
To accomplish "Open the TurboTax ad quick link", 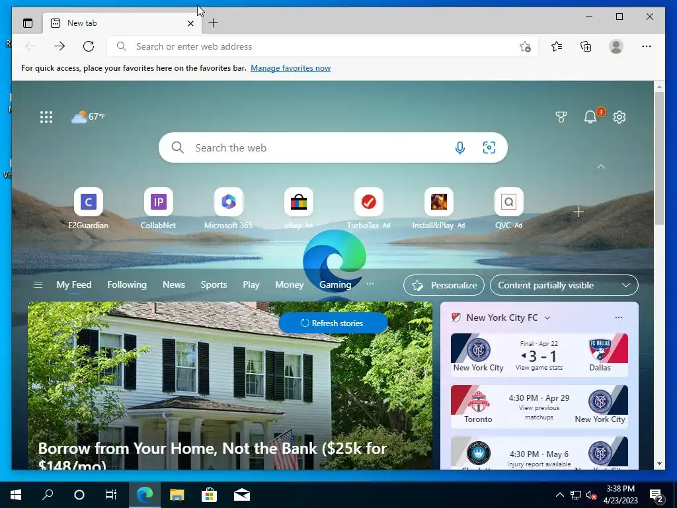I will (369, 208).
